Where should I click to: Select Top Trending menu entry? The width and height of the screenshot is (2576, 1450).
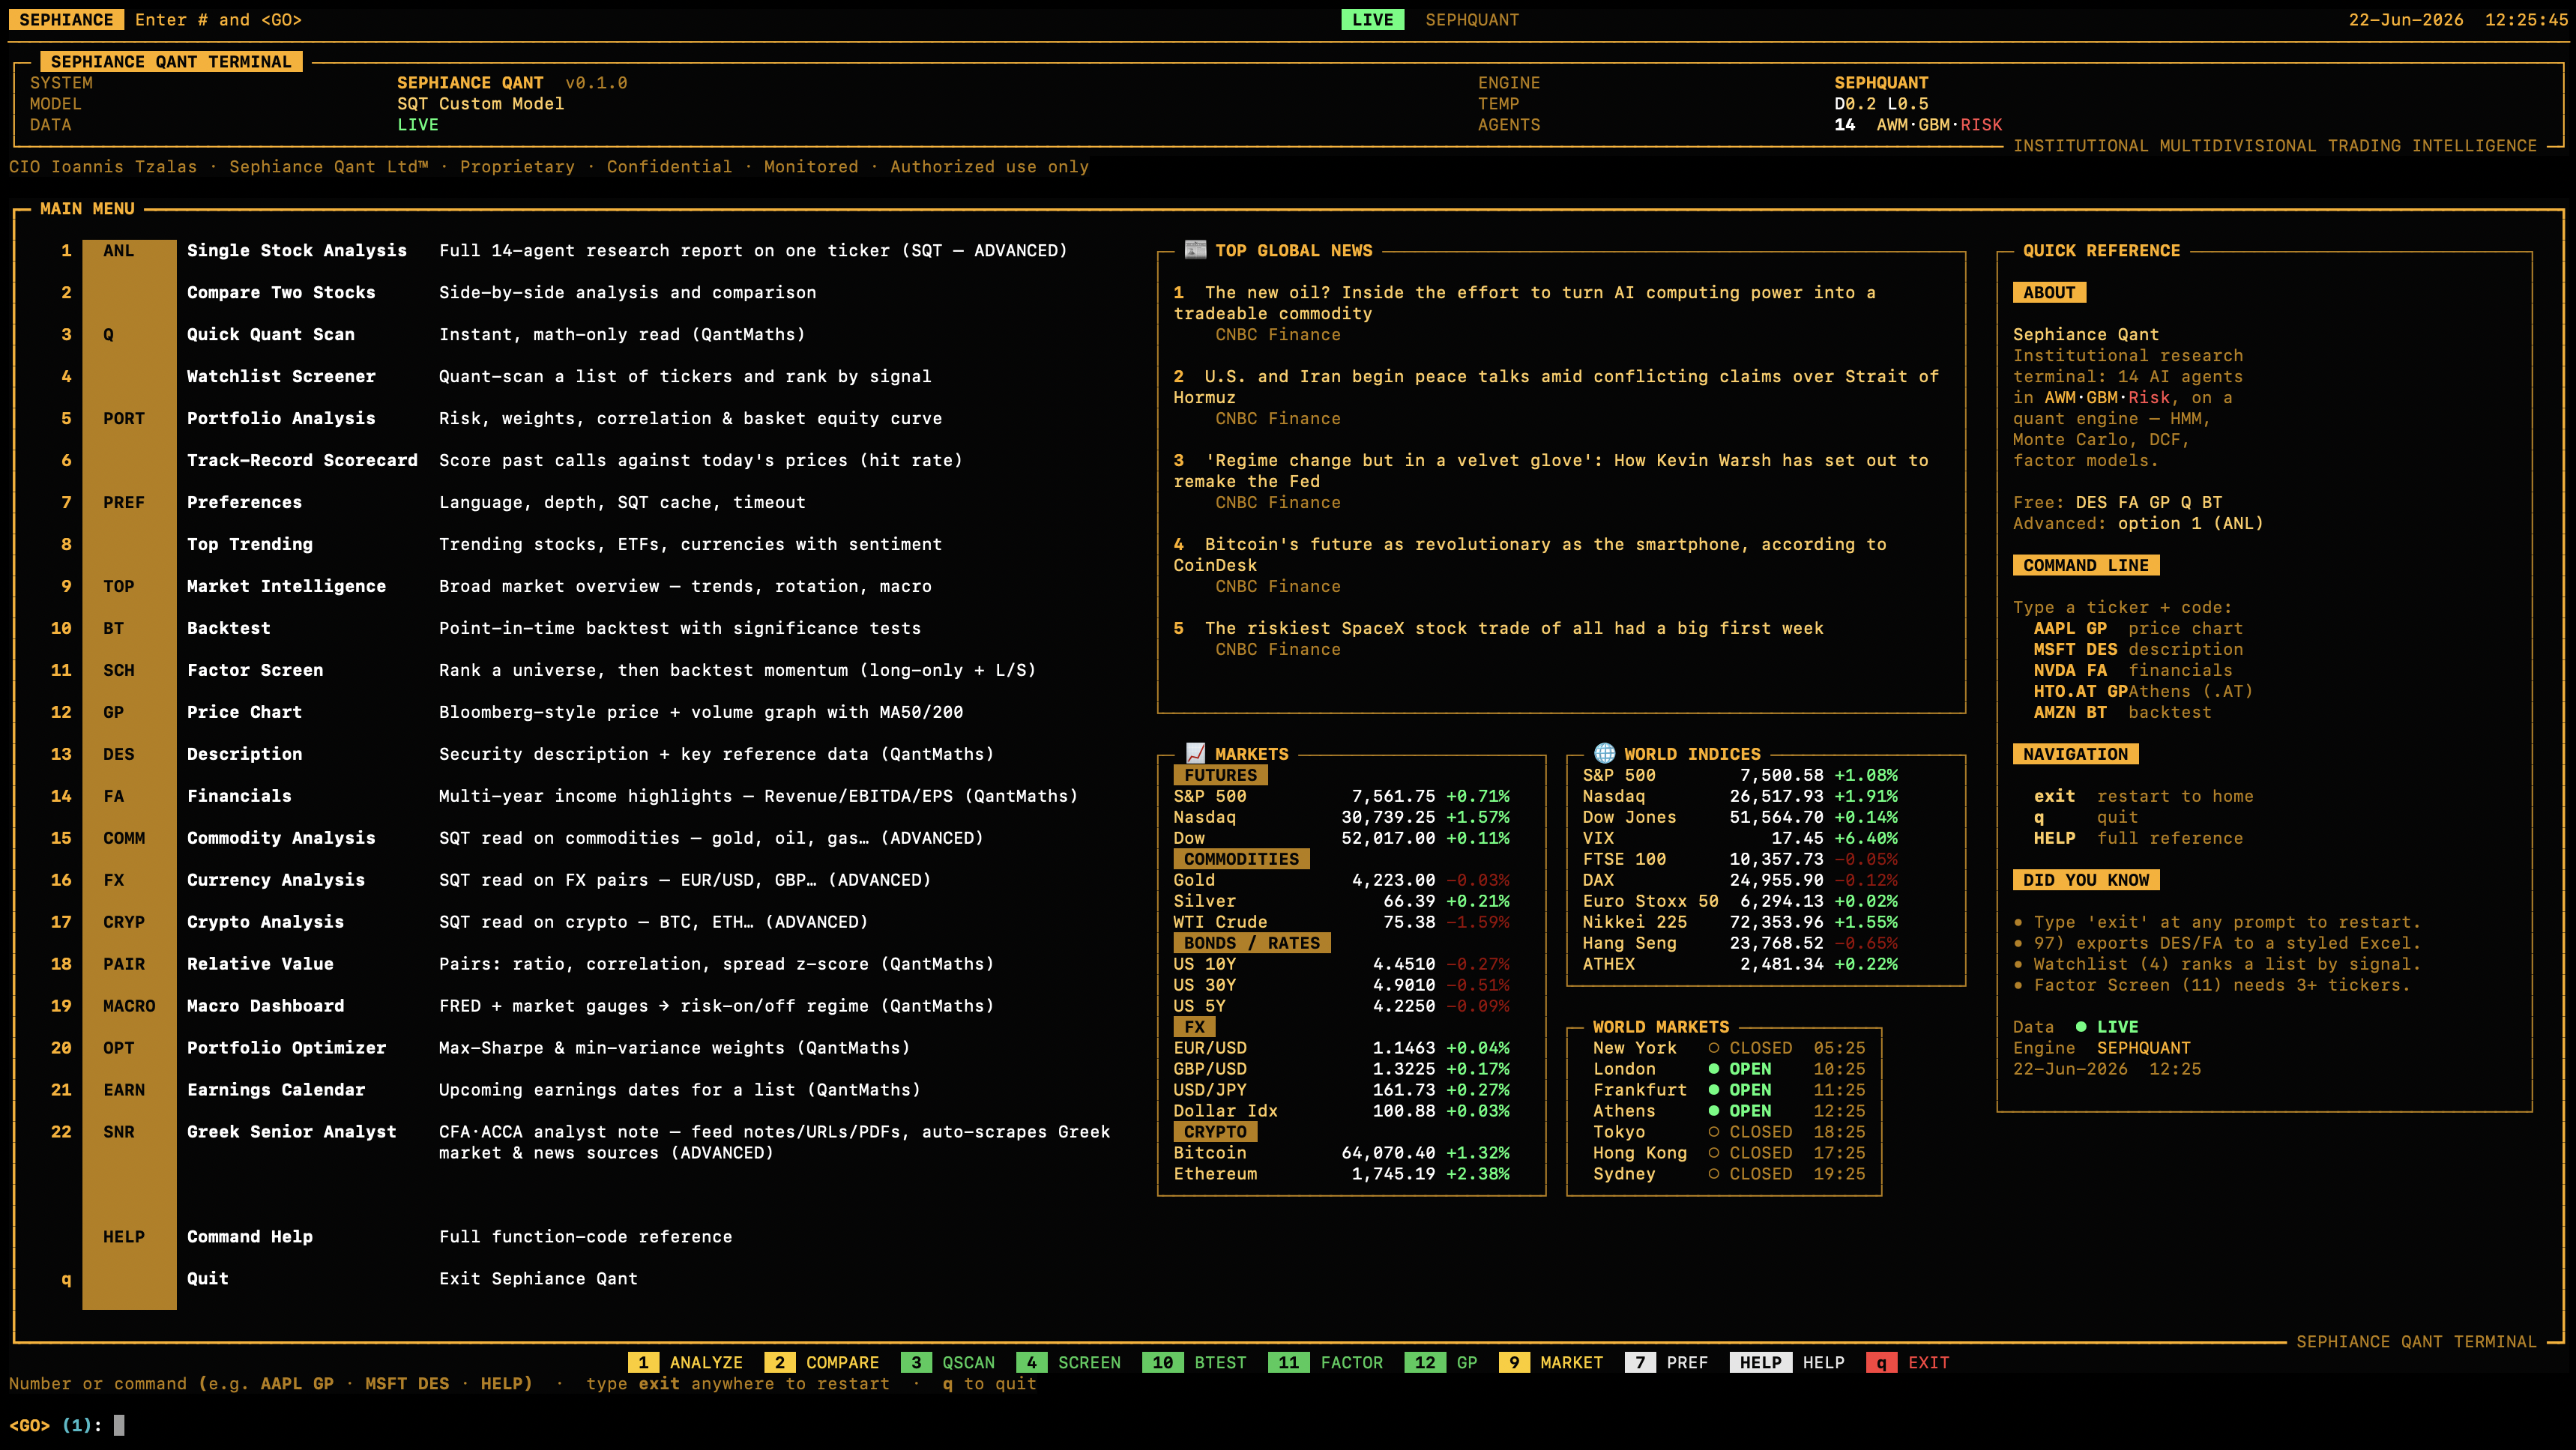tap(249, 544)
